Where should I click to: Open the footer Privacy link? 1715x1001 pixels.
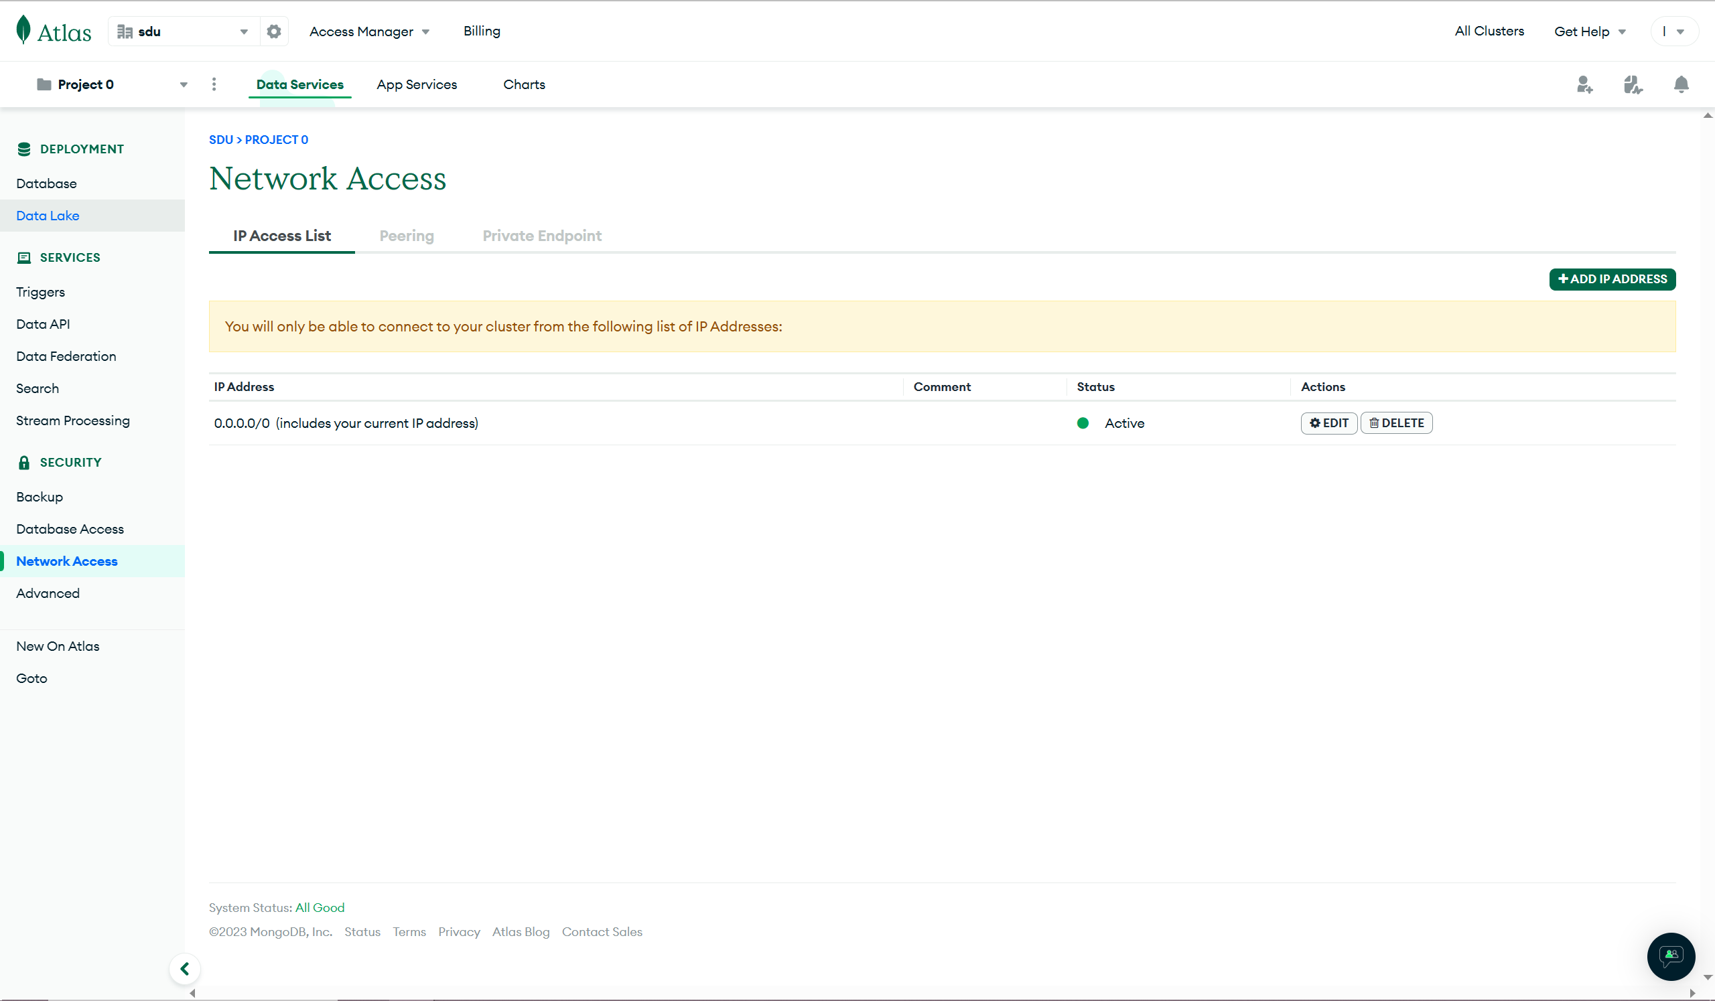click(459, 932)
